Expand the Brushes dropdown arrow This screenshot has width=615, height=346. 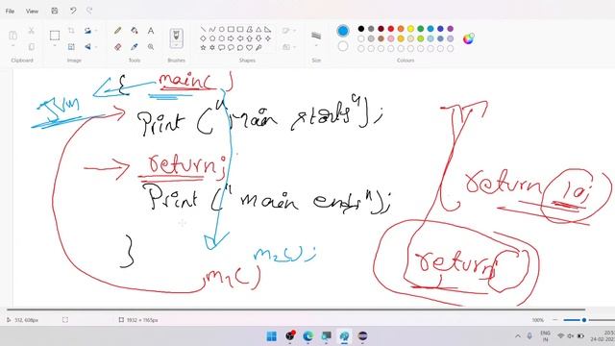(x=176, y=45)
